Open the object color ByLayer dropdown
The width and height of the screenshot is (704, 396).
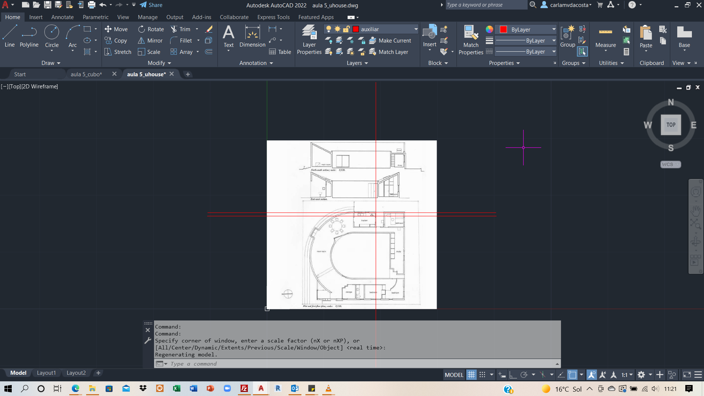click(x=554, y=29)
